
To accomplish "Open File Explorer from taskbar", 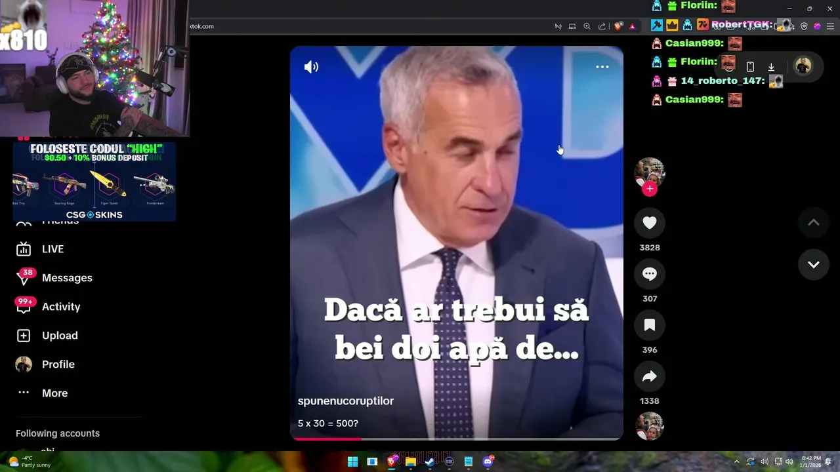I will pos(411,462).
